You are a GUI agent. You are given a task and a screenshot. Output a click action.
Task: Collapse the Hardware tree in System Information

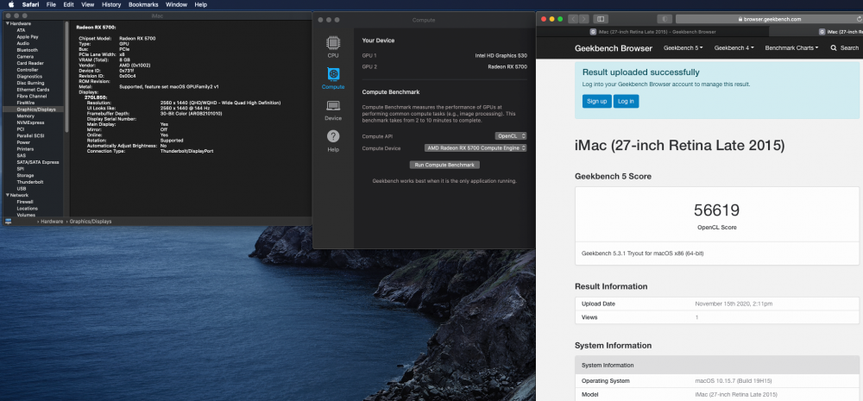tap(7, 23)
